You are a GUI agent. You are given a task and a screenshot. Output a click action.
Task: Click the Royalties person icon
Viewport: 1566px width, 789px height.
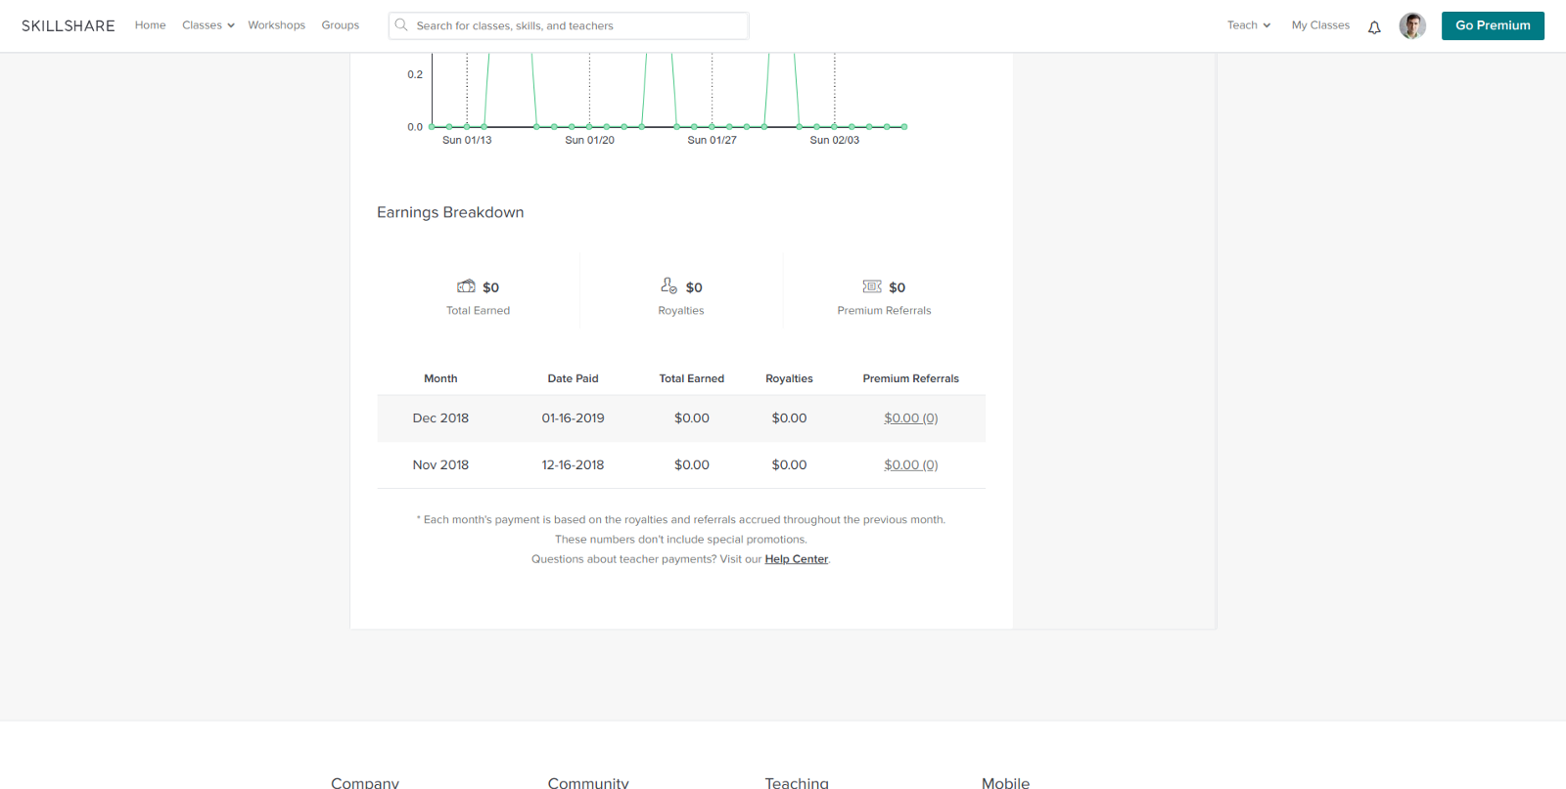pyautogui.click(x=668, y=285)
